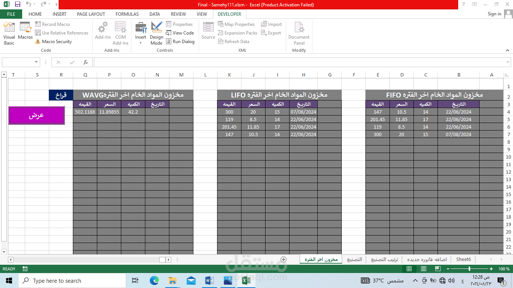Image resolution: width=513 pixels, height=288 pixels.
Task: Zoom out with minus button
Action: pyautogui.click(x=447, y=269)
